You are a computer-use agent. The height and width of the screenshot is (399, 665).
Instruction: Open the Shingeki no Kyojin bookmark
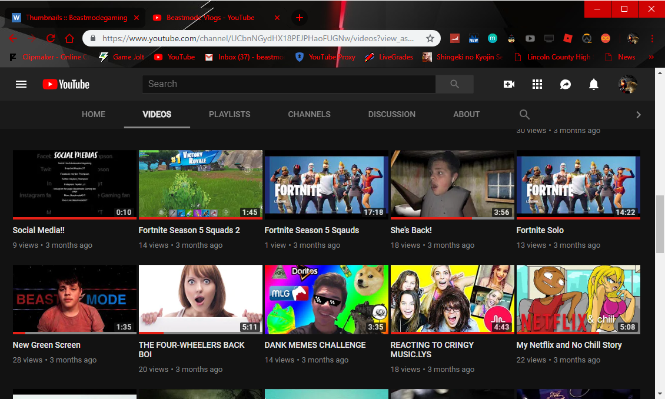coord(463,57)
